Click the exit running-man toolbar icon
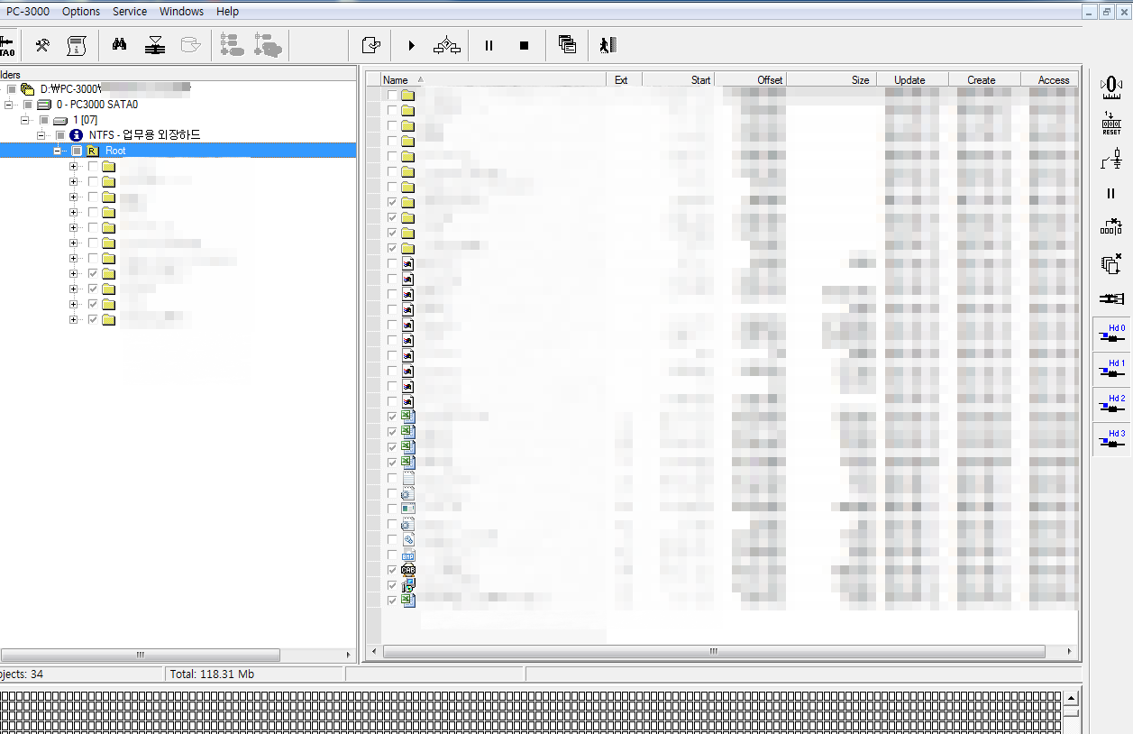This screenshot has height=734, width=1133. [x=608, y=45]
